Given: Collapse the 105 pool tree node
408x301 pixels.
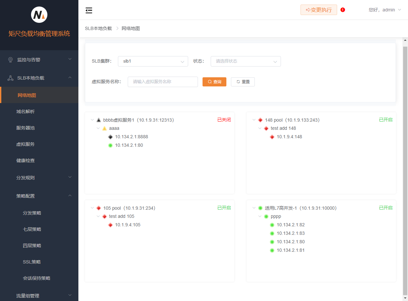Looking at the screenshot, I should point(92,208).
